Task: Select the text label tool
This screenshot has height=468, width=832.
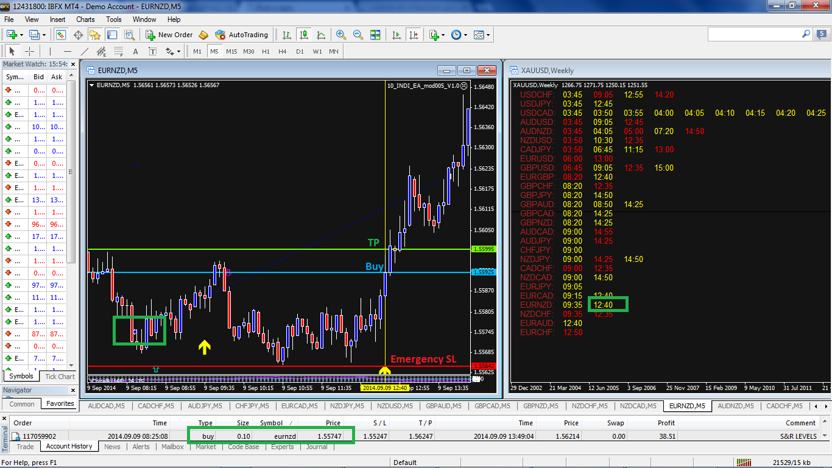Action: [135, 51]
